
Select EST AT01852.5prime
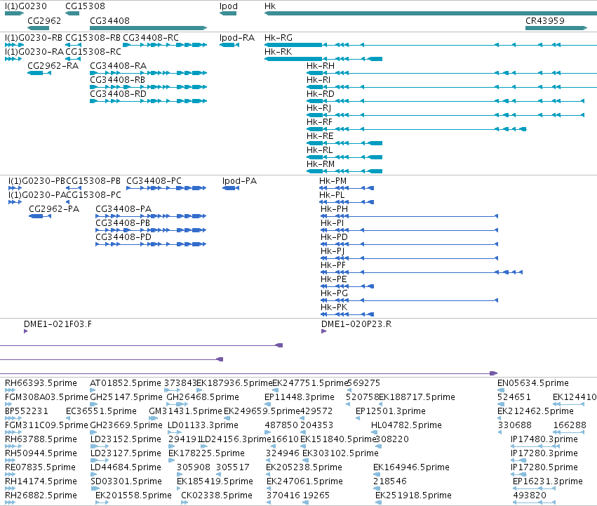(x=126, y=383)
